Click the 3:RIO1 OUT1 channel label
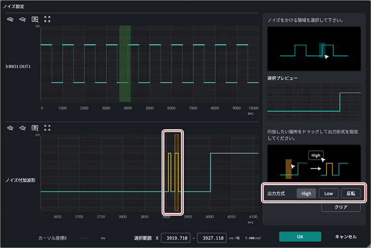 (x=18, y=67)
